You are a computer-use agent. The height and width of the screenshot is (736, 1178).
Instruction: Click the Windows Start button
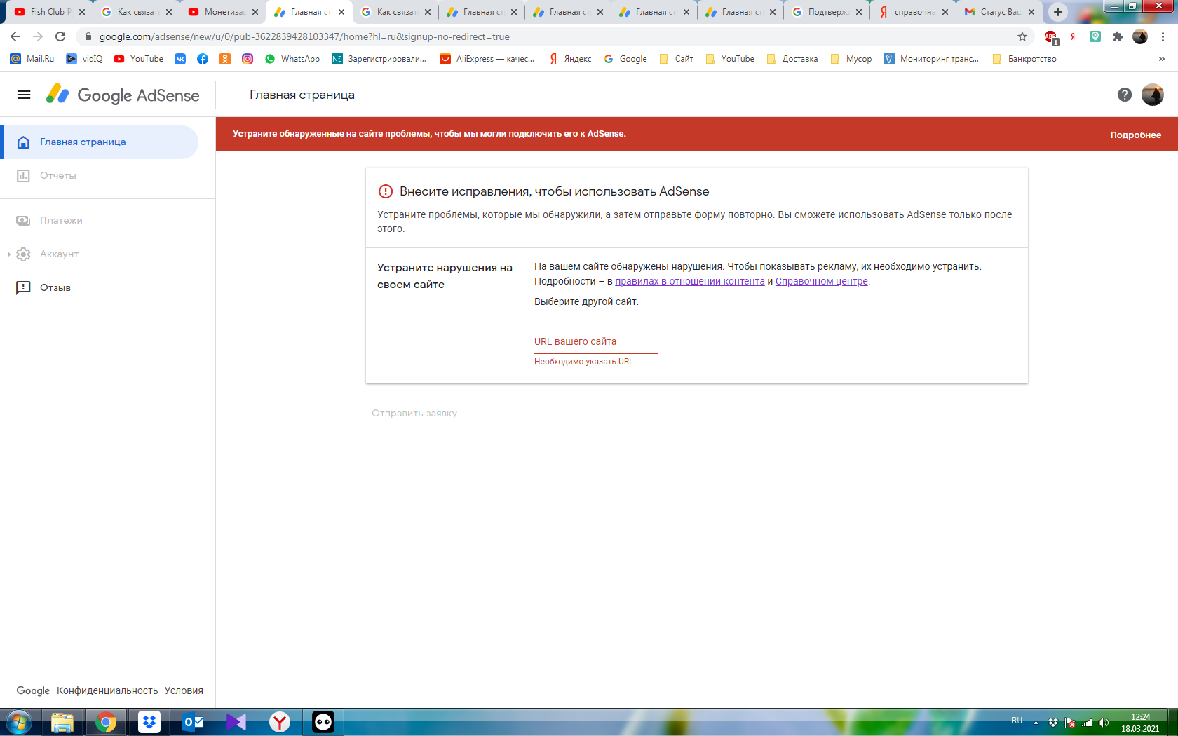coord(19,722)
